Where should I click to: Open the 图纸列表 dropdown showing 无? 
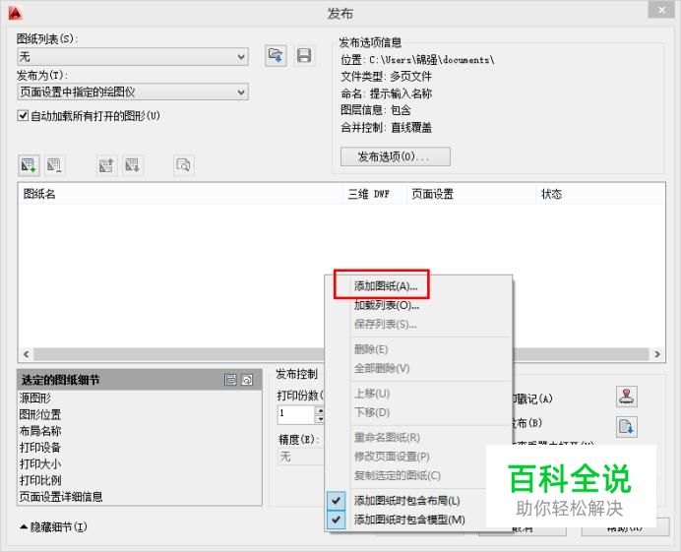[133, 56]
